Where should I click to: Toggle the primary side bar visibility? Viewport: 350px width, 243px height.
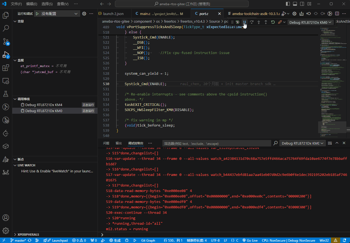pyautogui.click(x=288, y=4)
